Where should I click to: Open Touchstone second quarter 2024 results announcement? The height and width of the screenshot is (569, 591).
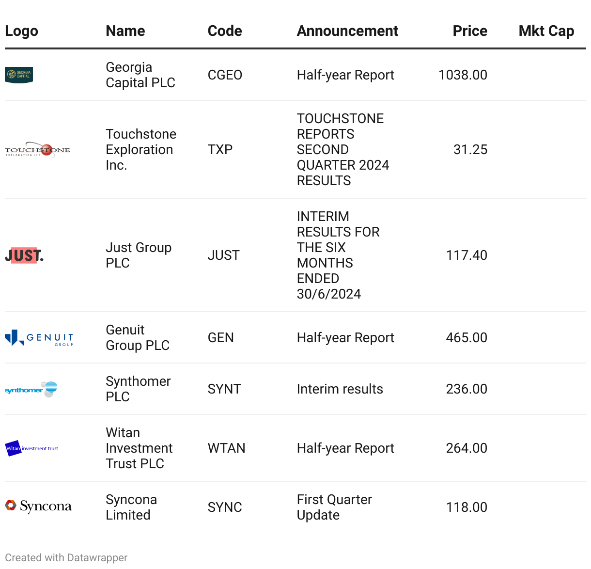pyautogui.click(x=342, y=150)
